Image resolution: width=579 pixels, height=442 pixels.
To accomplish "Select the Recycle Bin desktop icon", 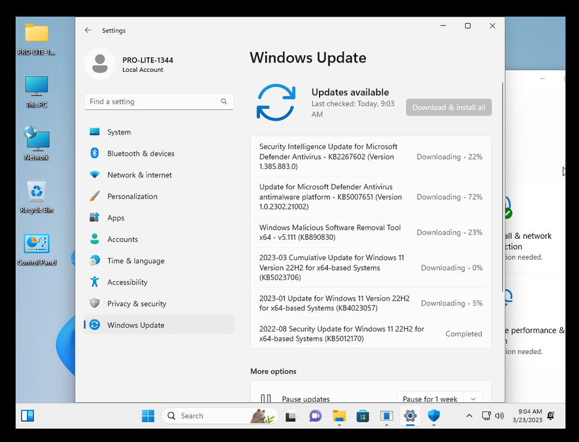I will (36, 197).
